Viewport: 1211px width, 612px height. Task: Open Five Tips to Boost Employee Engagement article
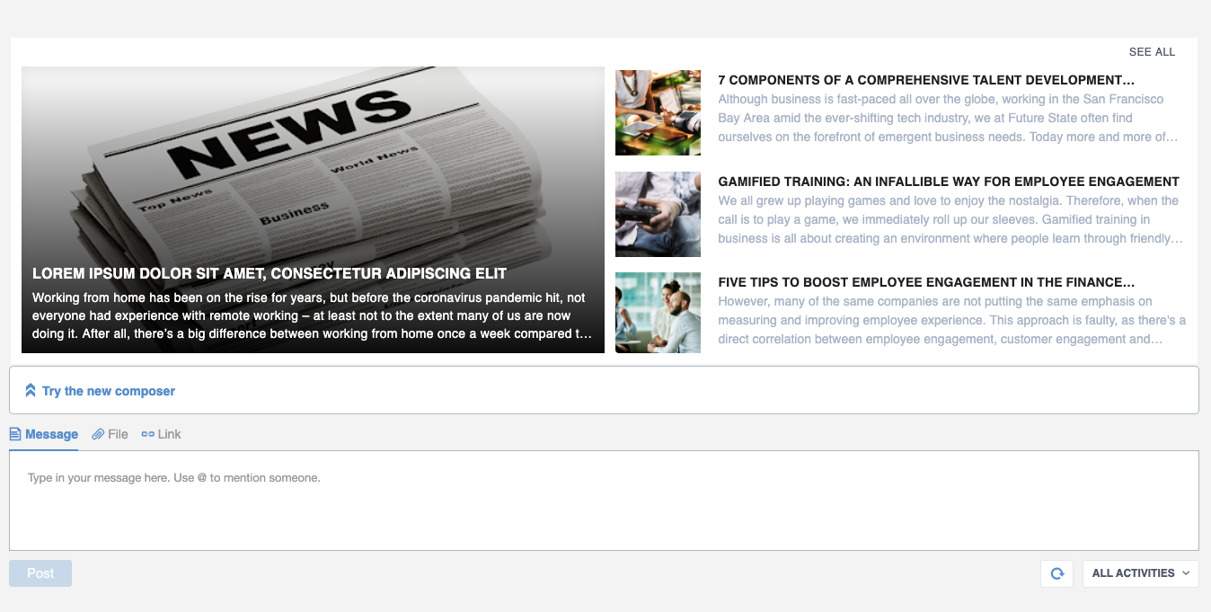click(927, 282)
